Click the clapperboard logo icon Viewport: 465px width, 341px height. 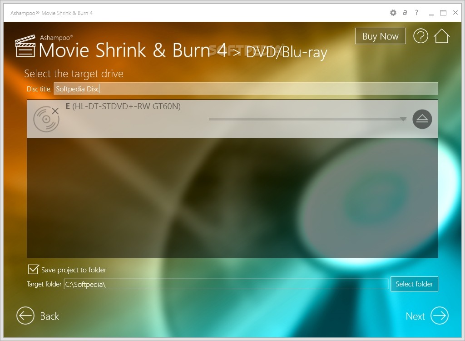coord(25,46)
